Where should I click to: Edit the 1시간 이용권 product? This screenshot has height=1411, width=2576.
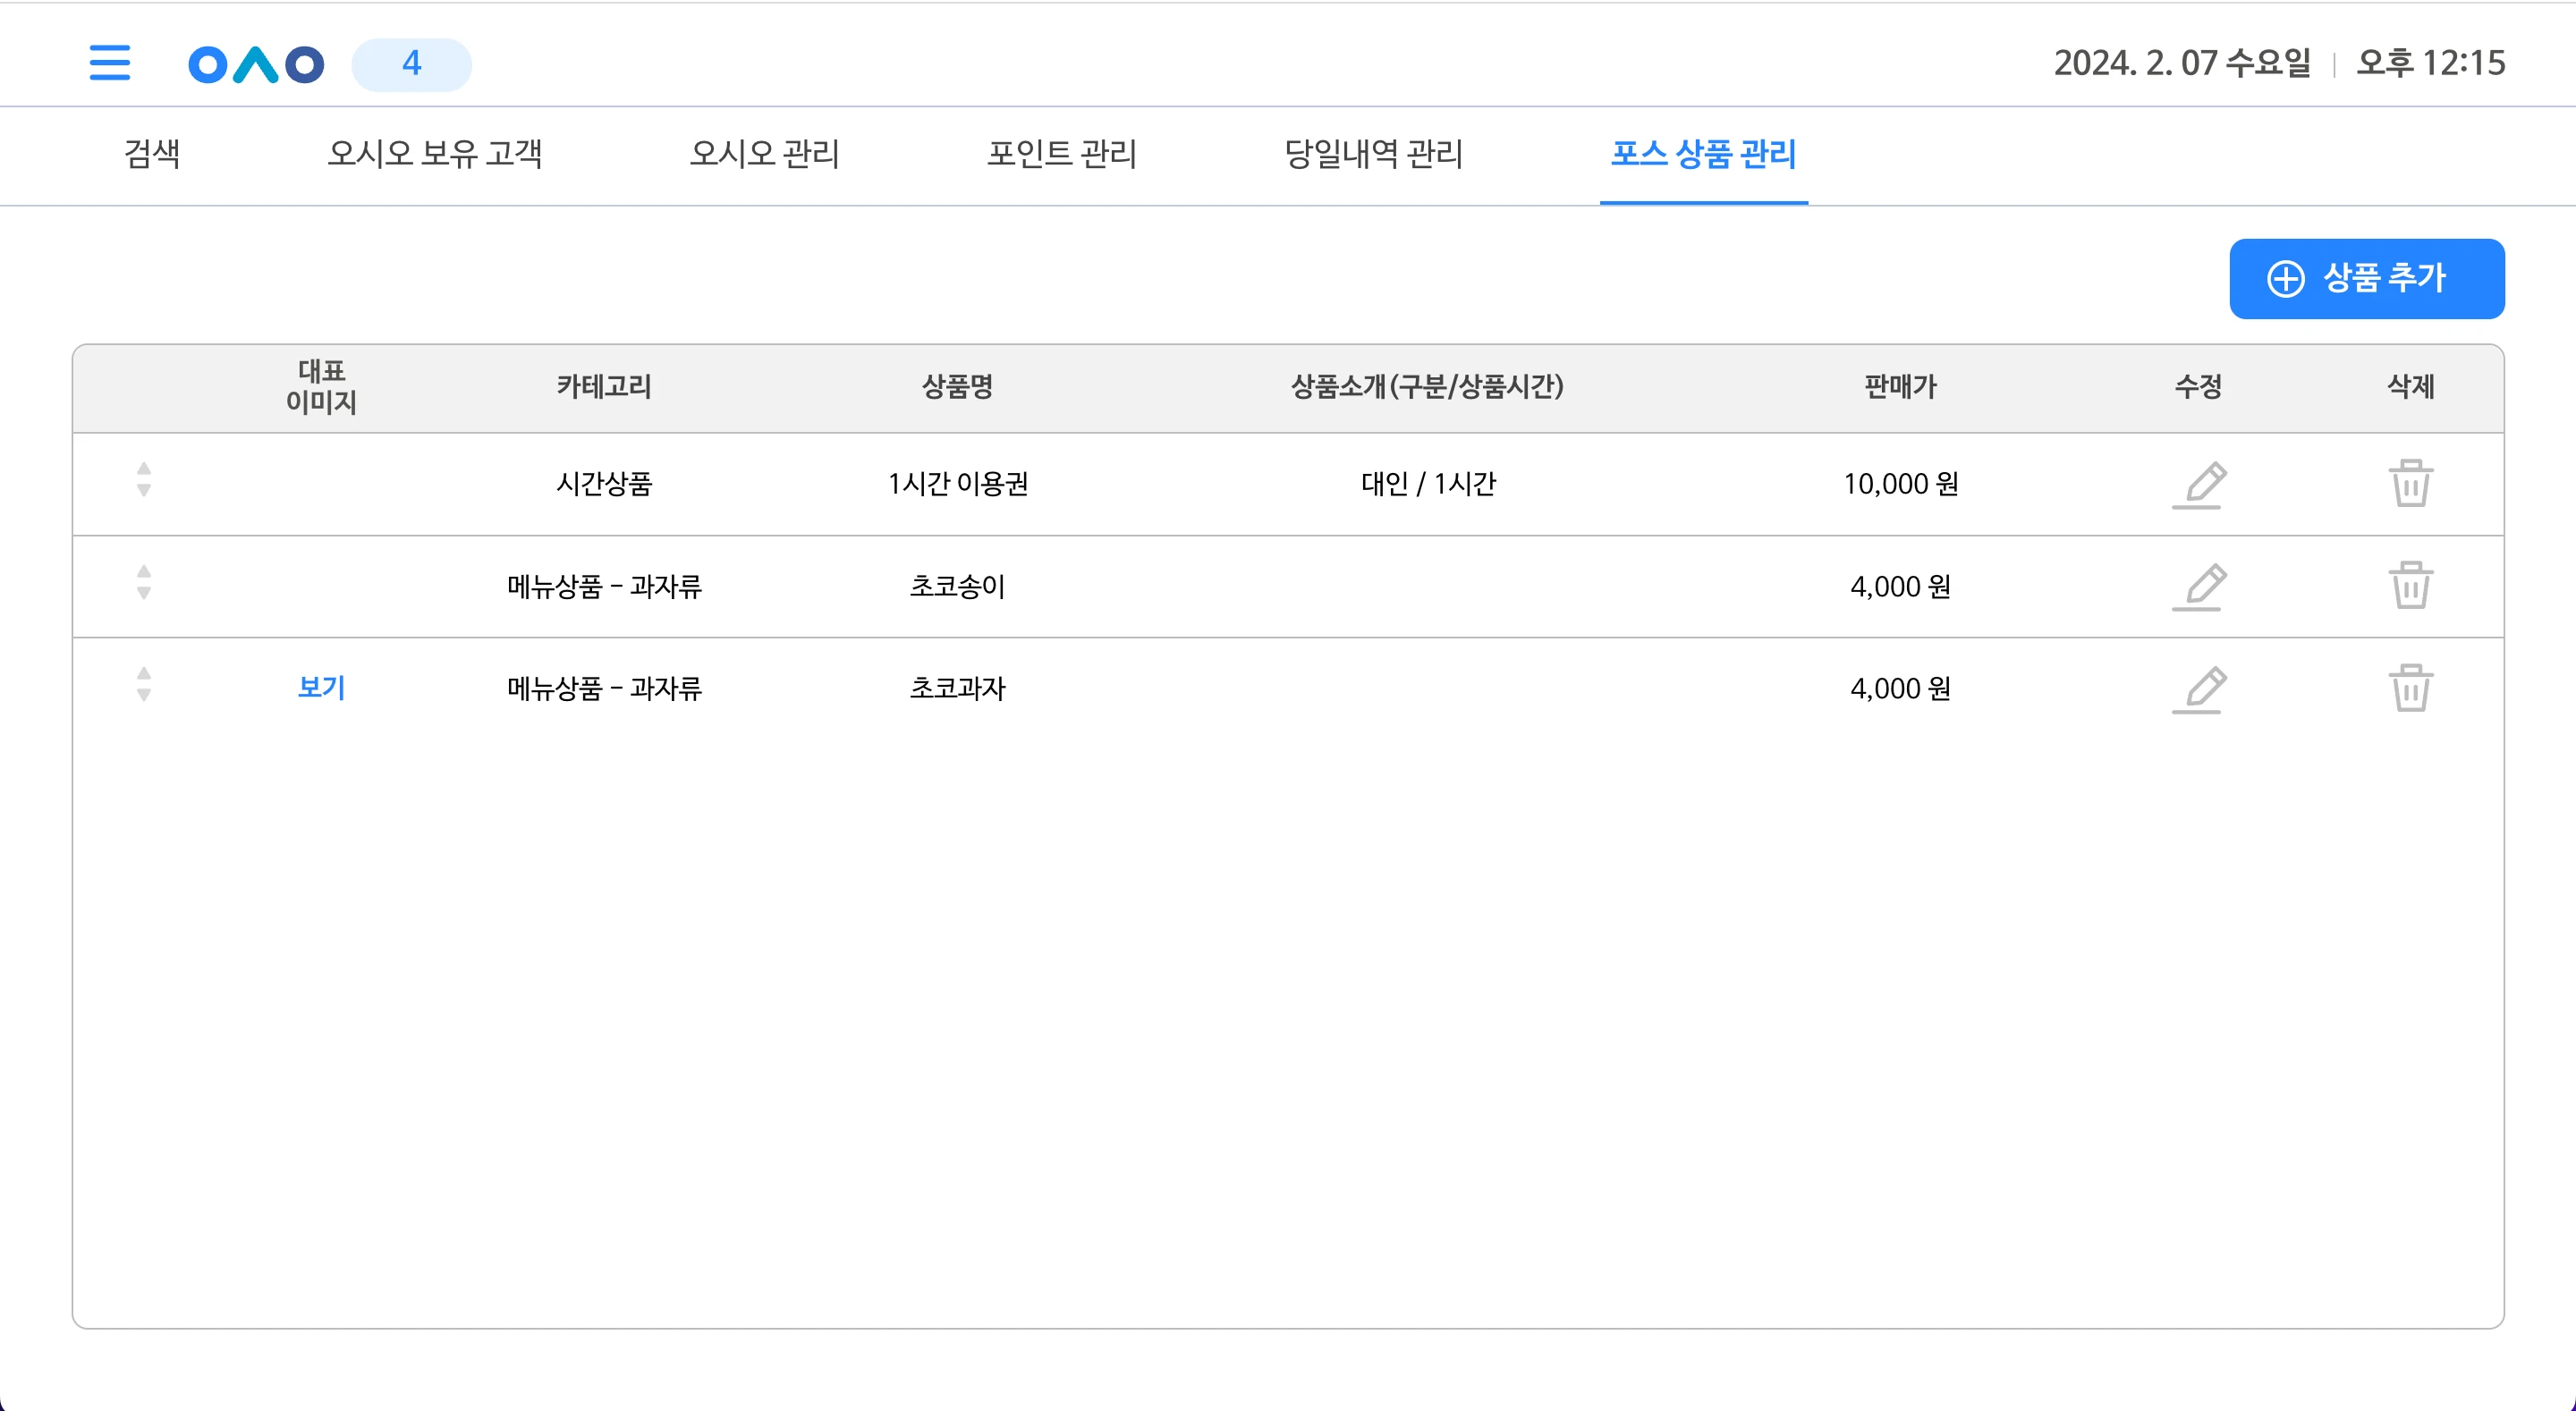(2198, 485)
